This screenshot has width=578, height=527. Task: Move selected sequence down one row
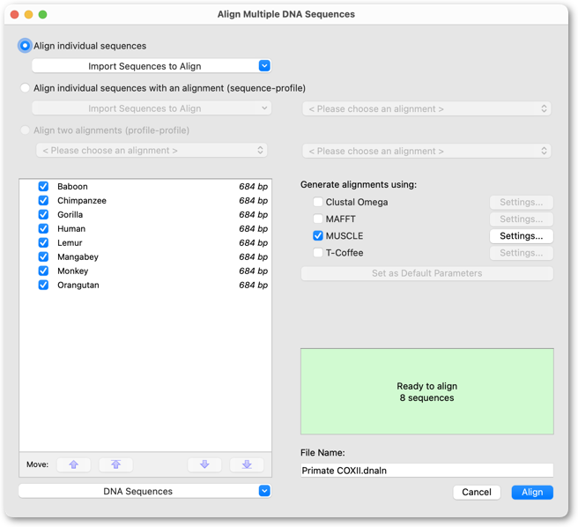[x=204, y=464]
